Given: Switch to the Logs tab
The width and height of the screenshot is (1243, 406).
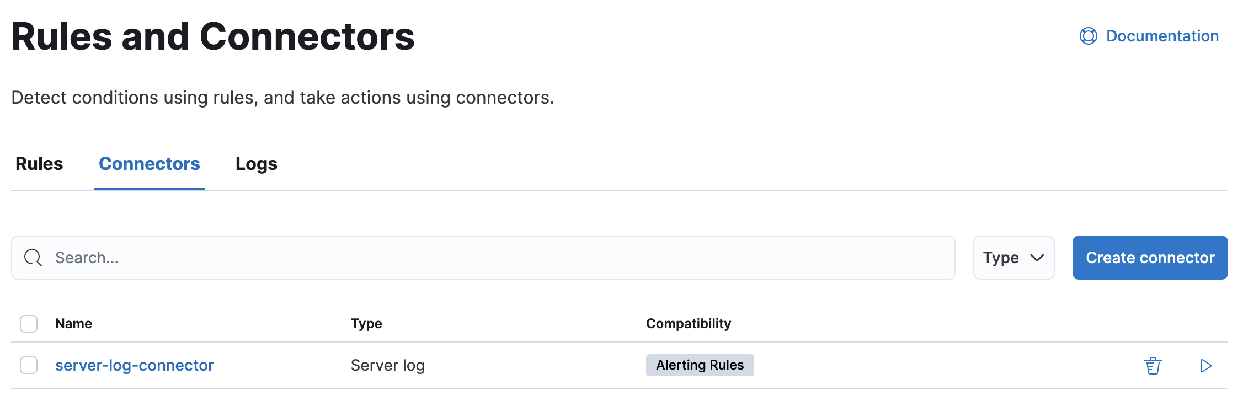Looking at the screenshot, I should 255,163.
